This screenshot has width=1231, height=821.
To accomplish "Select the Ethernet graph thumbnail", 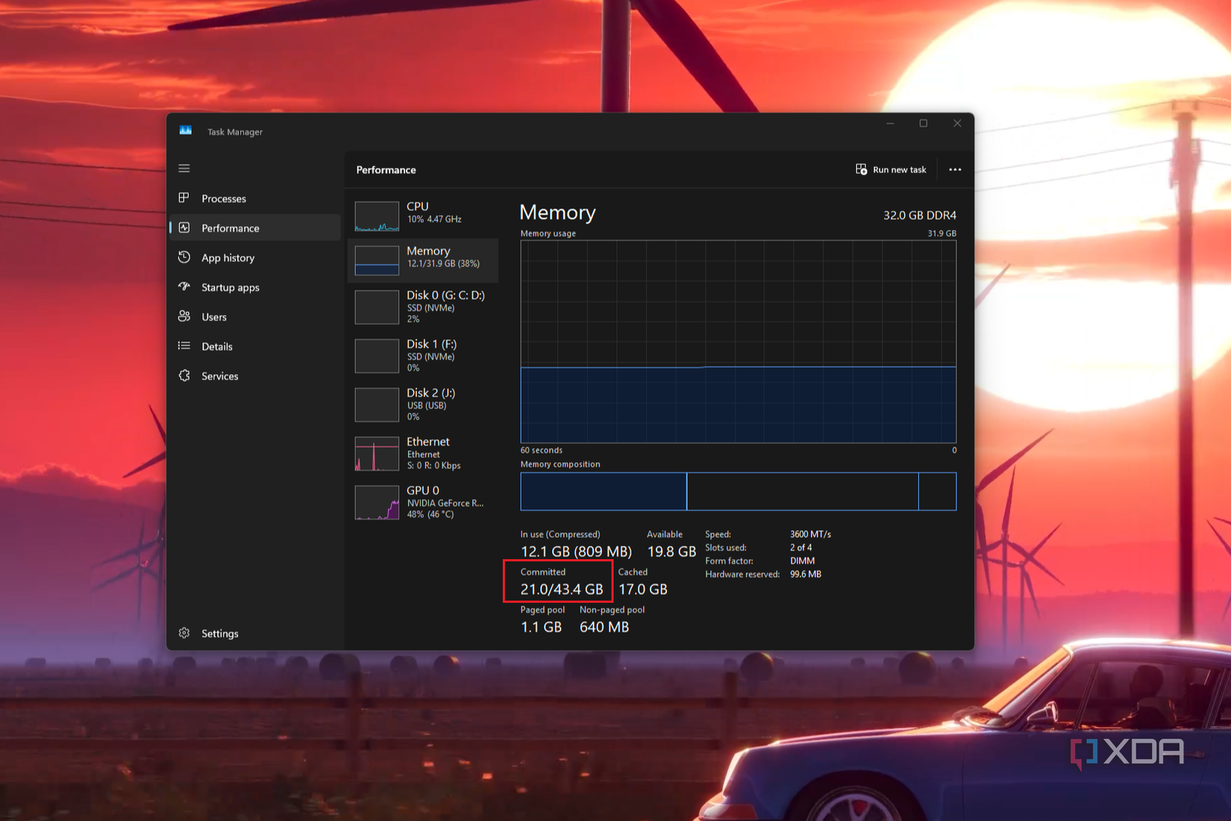I will [377, 454].
